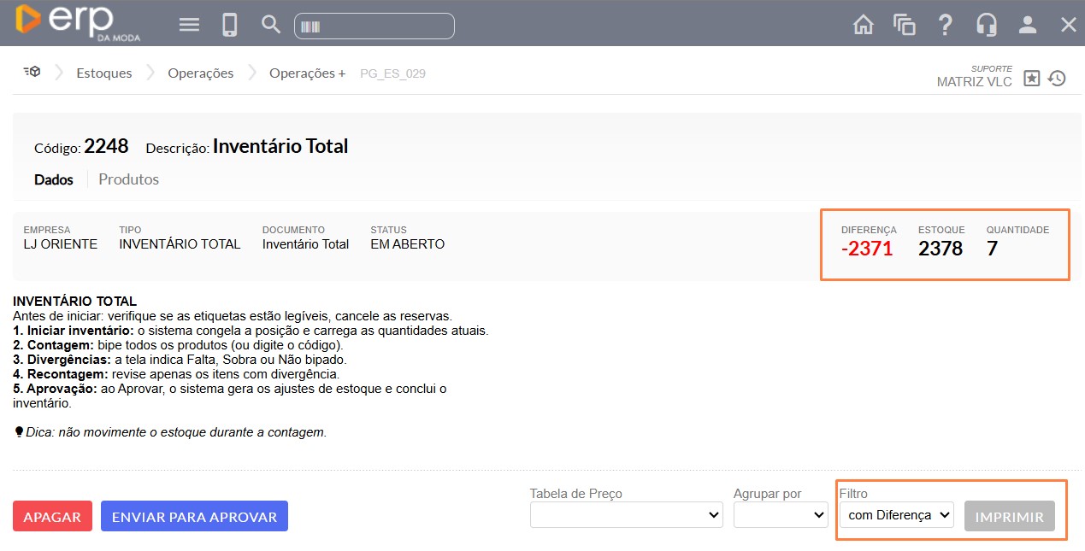This screenshot has width=1085, height=551.
Task: Open the hamburger main menu
Action: pos(189,25)
